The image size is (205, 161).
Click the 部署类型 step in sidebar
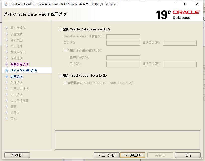point(17,40)
